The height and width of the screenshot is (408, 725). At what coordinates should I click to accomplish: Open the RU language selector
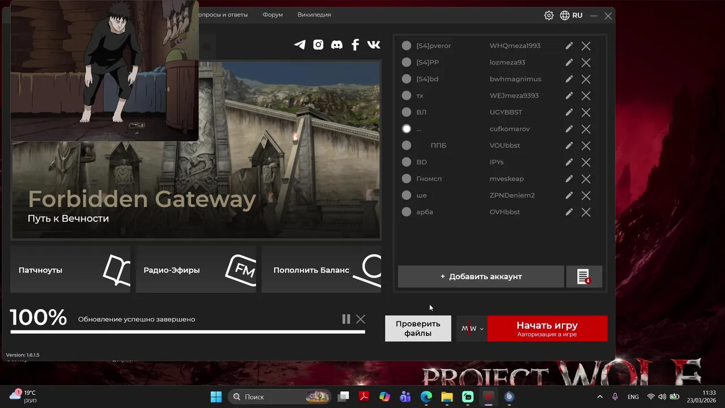571,15
